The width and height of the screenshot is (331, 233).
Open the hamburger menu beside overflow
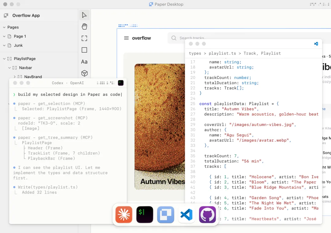click(126, 38)
